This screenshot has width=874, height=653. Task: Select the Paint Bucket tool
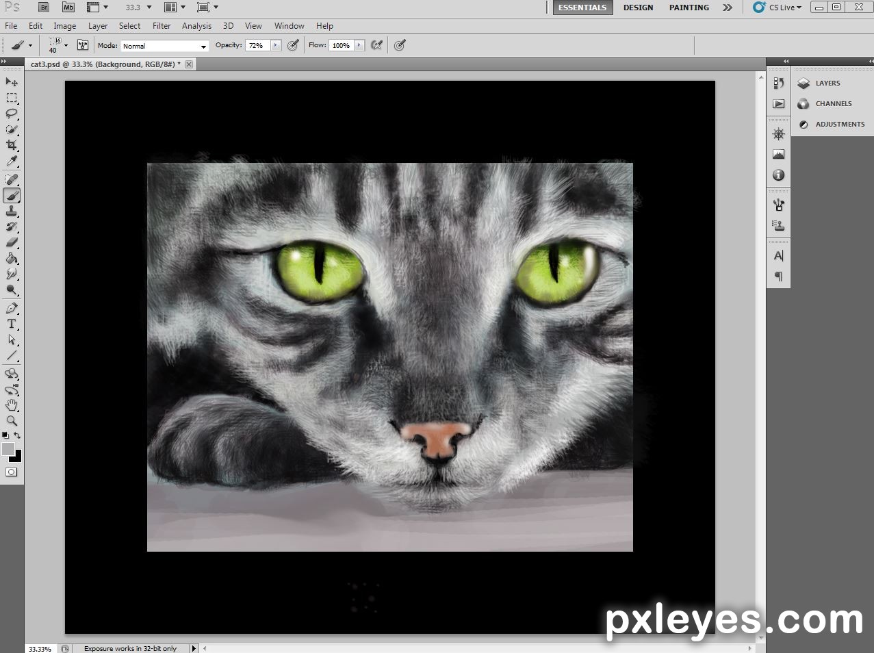(12, 258)
